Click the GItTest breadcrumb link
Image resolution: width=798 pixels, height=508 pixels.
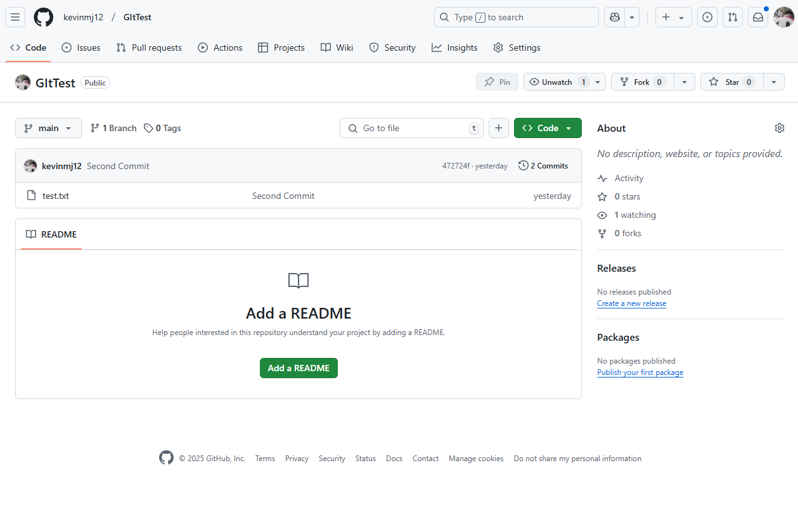(x=138, y=17)
